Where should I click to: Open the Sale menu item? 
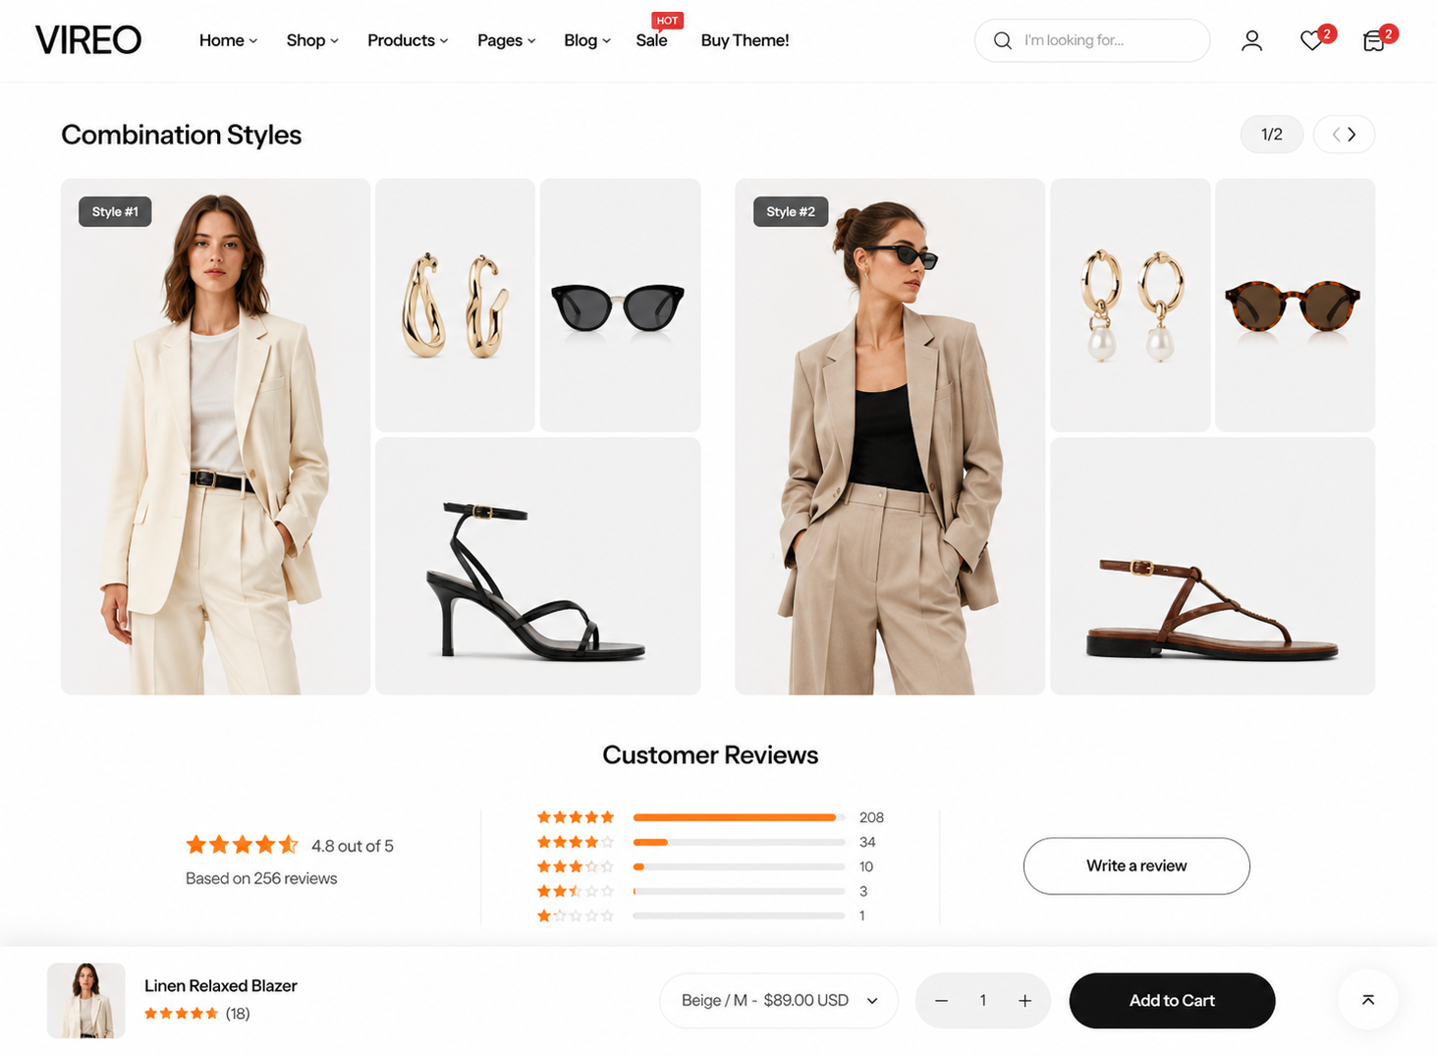651,40
